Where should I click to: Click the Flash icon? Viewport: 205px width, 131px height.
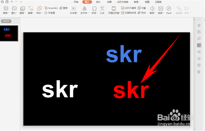coord(169,8)
